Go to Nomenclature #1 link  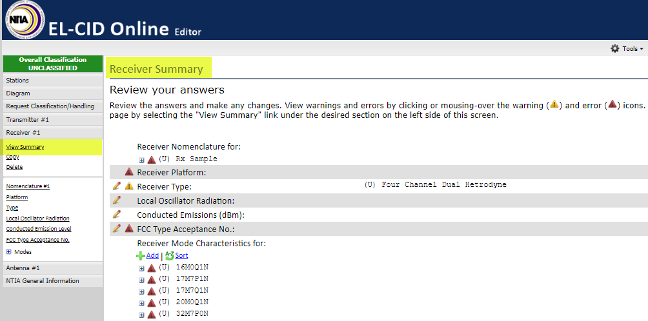tap(28, 186)
